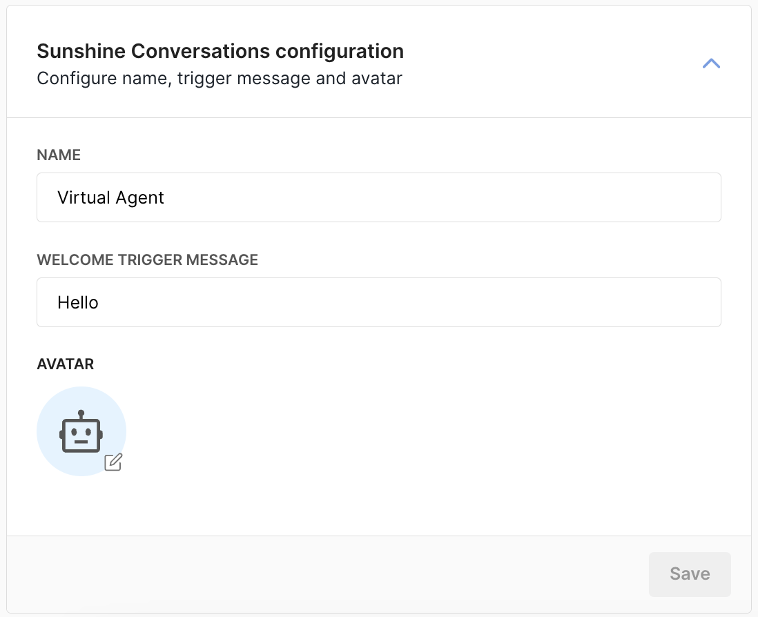This screenshot has width=758, height=617.
Task: Click the "Configure name, trigger message and avatar" subtitle
Action: [x=220, y=78]
